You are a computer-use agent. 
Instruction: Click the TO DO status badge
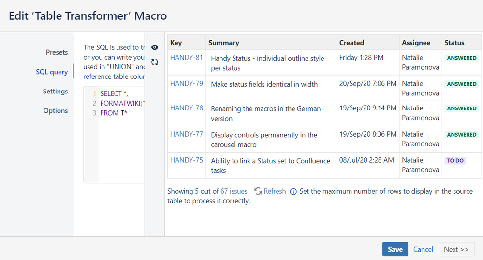coord(455,161)
